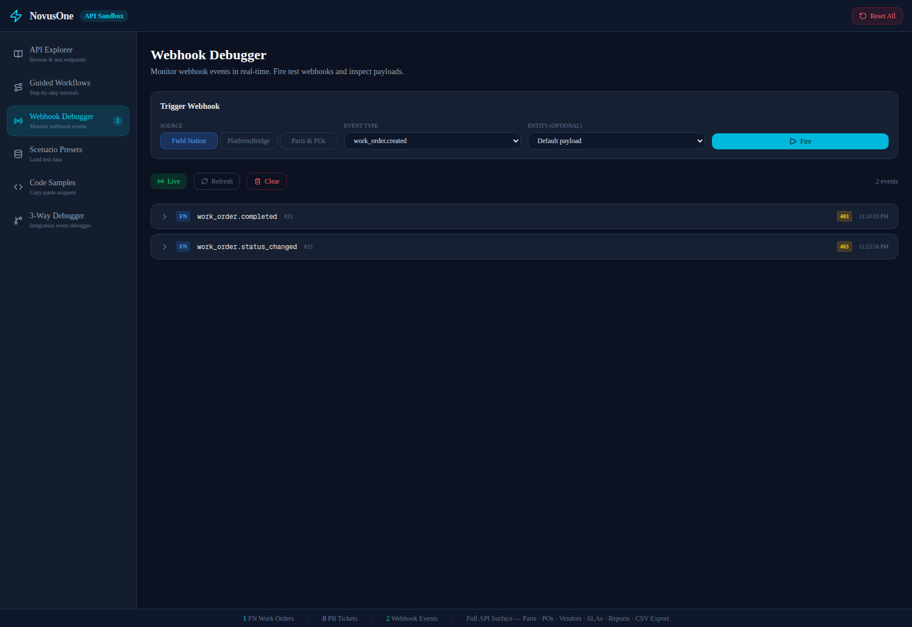The image size is (912, 627).
Task: Click the 403 status badge on work_order.completed
Action: tap(844, 217)
